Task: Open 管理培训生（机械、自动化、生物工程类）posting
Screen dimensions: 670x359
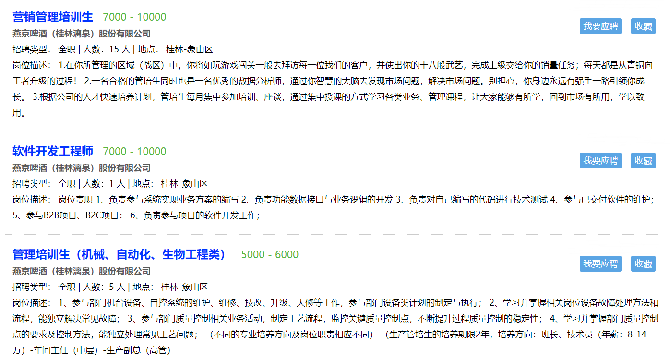Action: pyautogui.click(x=119, y=255)
